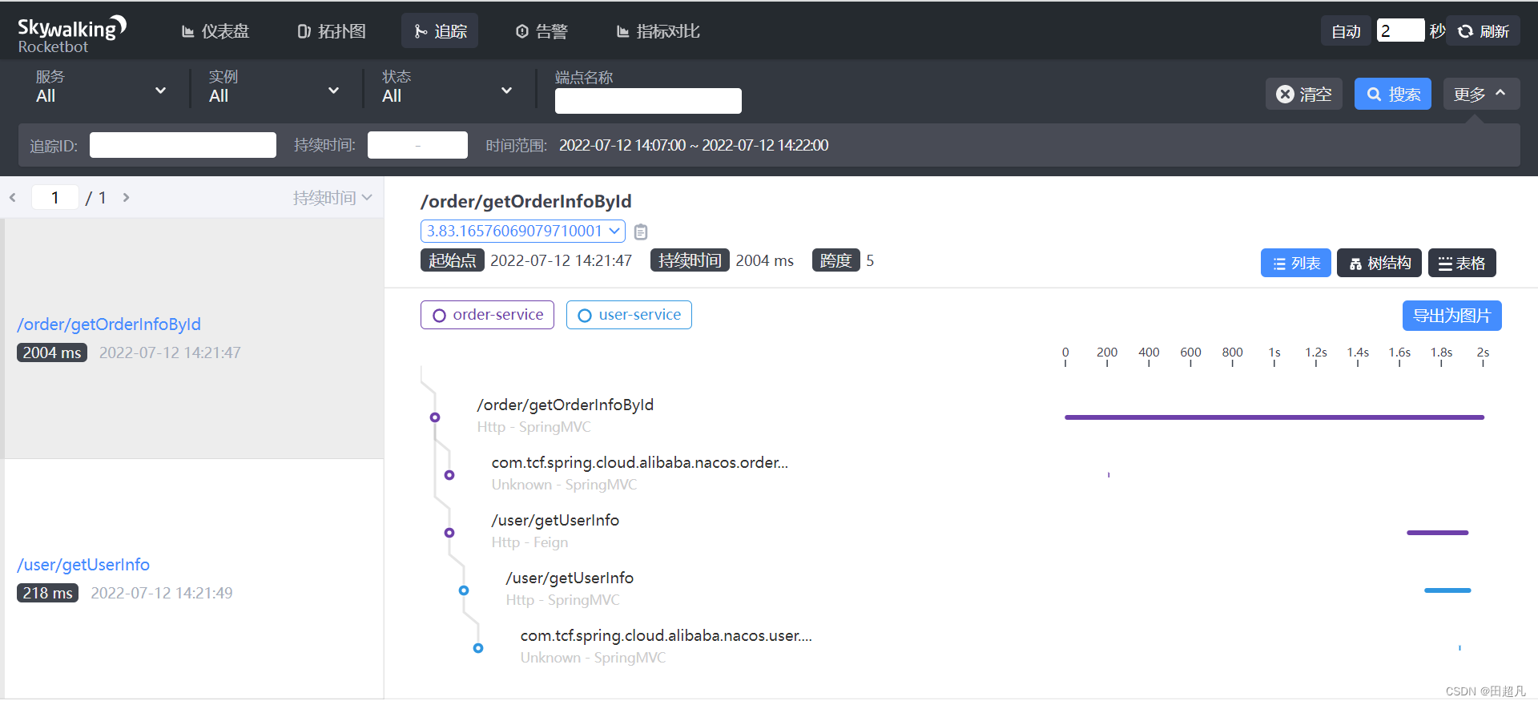Open the 拓扑图 topology tab
The height and width of the screenshot is (705, 1538).
pyautogui.click(x=332, y=31)
